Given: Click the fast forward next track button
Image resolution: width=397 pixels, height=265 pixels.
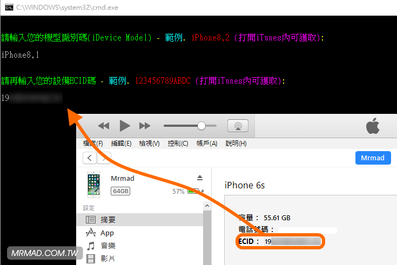Looking at the screenshot, I should coord(145,126).
